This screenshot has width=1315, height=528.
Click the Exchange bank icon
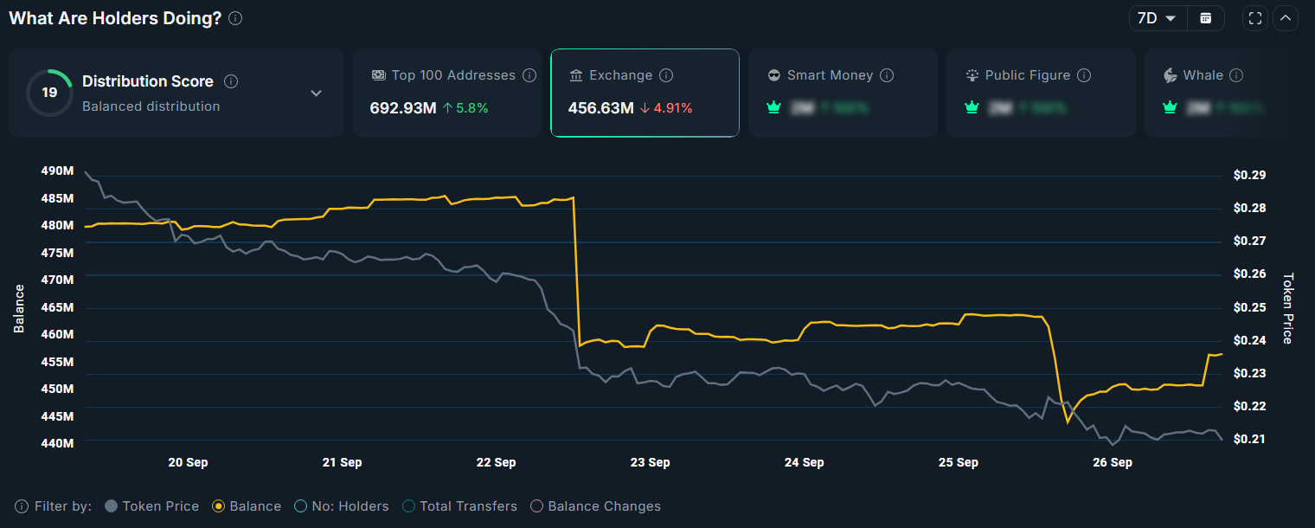pos(576,74)
